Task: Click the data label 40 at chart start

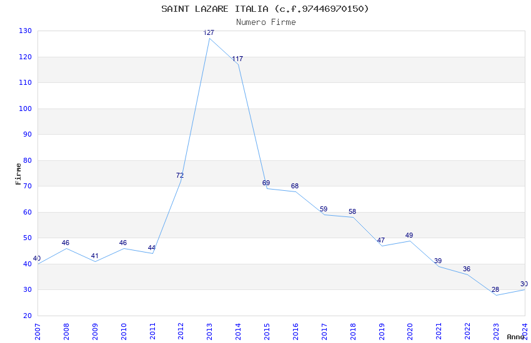Action: point(37,259)
